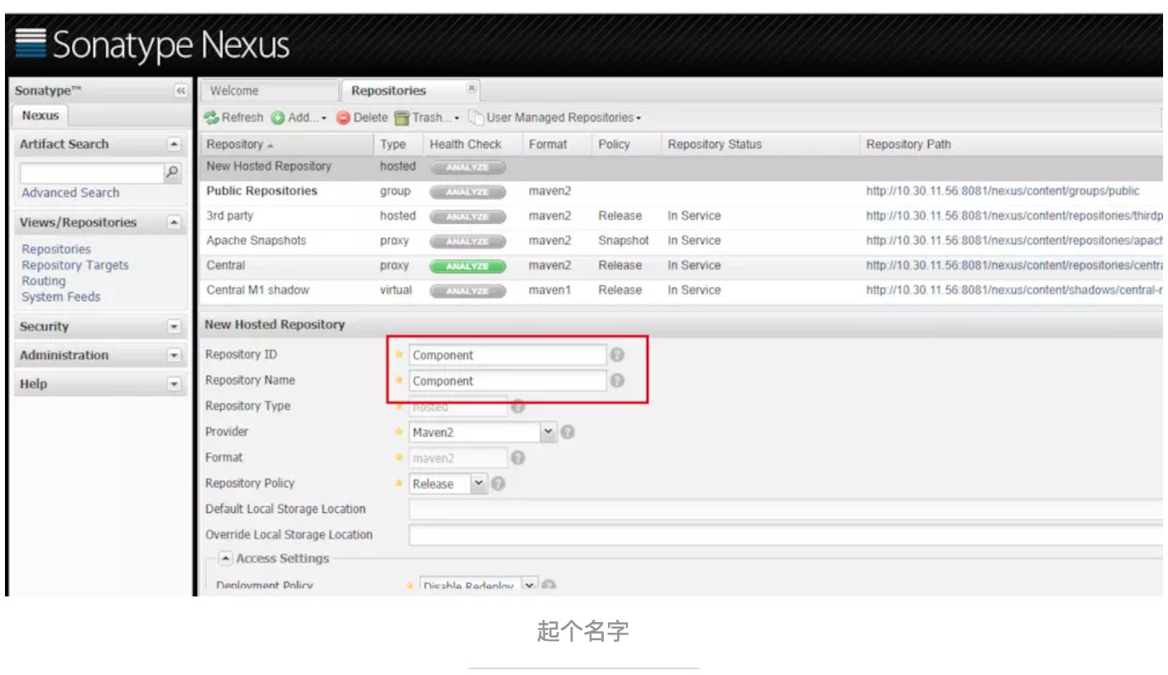Image resolution: width=1168 pixels, height=675 pixels.
Task: Collapse the Access Settings group
Action: click(225, 558)
